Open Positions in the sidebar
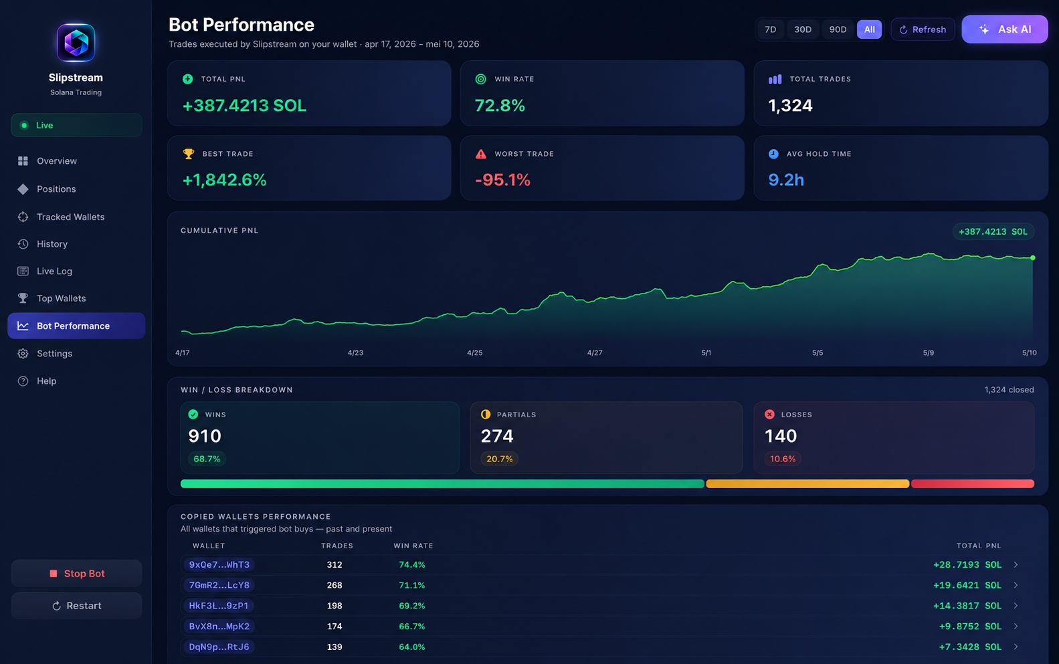 tap(76, 189)
